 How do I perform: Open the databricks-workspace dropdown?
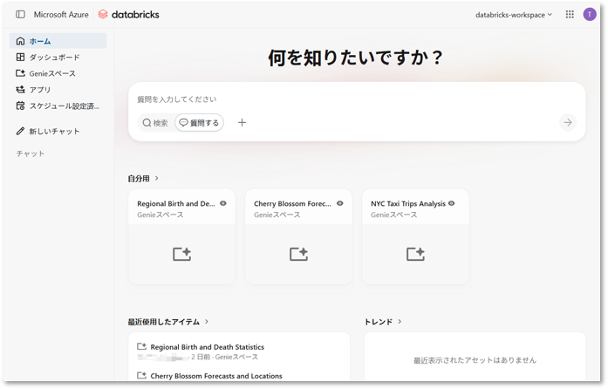(514, 15)
